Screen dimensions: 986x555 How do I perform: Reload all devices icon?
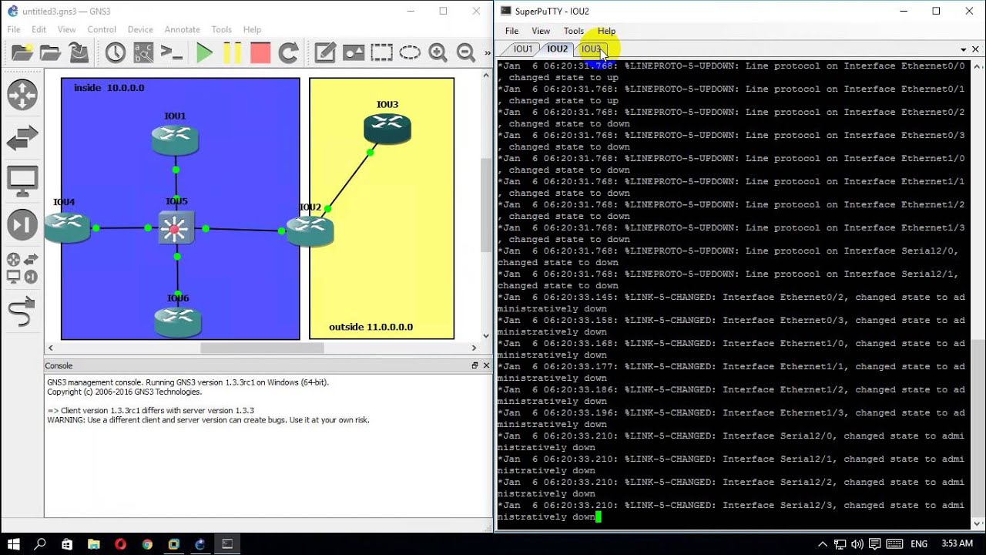coord(288,52)
